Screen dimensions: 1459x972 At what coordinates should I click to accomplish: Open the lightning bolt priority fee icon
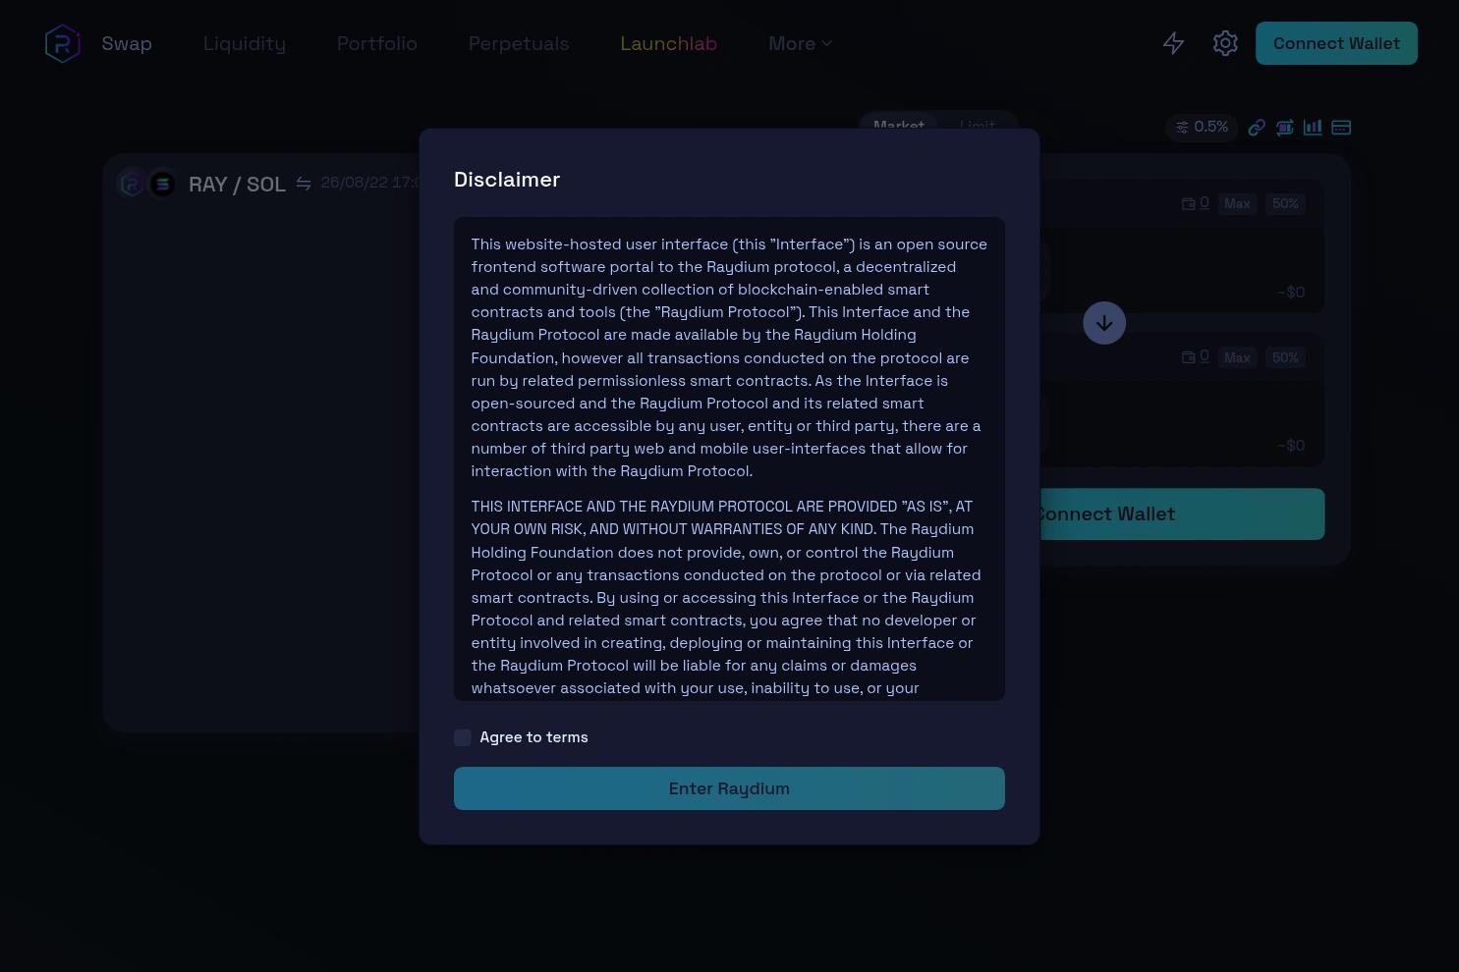click(x=1173, y=43)
